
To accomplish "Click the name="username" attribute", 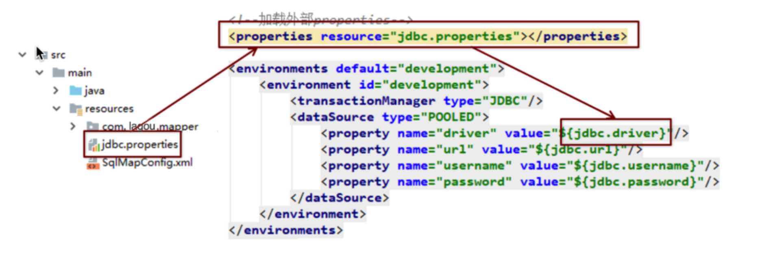I will pyautogui.click(x=455, y=166).
